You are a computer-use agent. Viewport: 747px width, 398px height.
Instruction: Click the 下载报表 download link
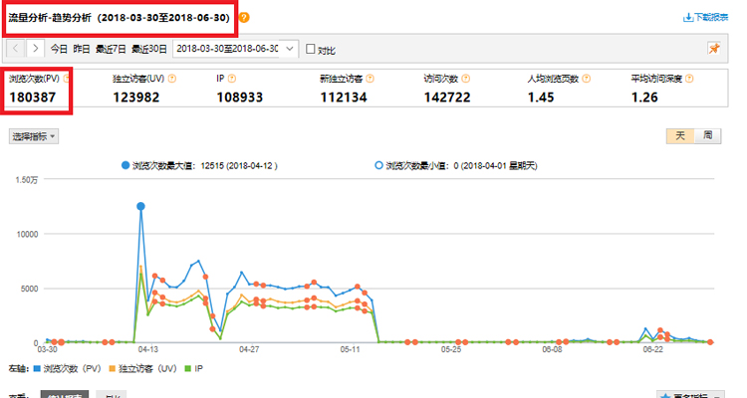point(707,18)
